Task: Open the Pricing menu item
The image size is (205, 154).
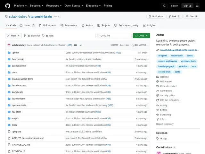Action: pyautogui.click(x=108, y=6)
